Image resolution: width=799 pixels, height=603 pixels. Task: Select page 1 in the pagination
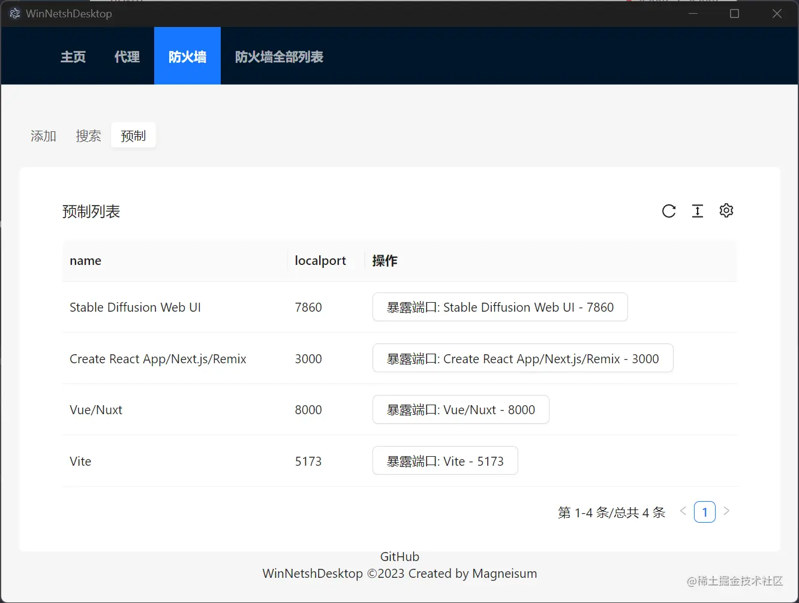pos(705,512)
